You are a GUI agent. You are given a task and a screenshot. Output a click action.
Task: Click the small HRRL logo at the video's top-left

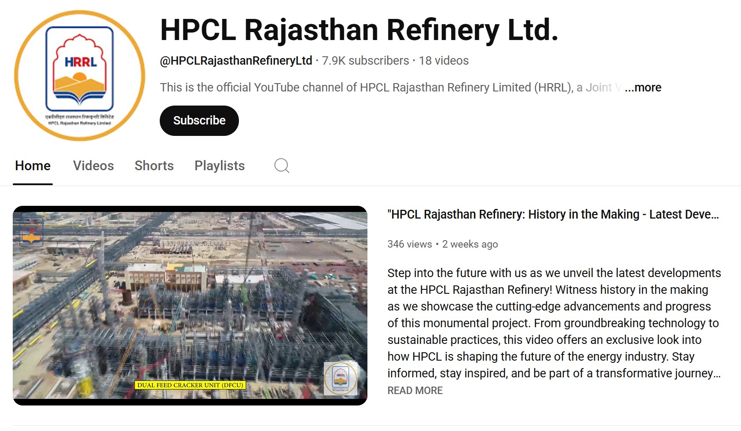coord(32,232)
